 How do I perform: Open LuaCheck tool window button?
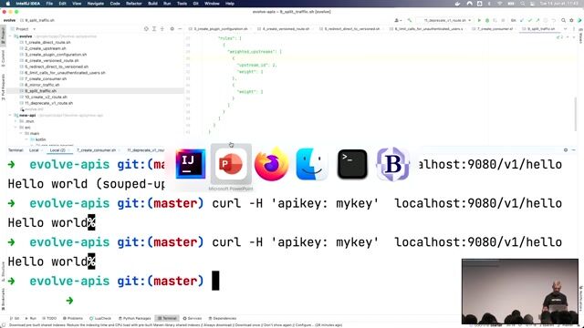tap(100, 318)
